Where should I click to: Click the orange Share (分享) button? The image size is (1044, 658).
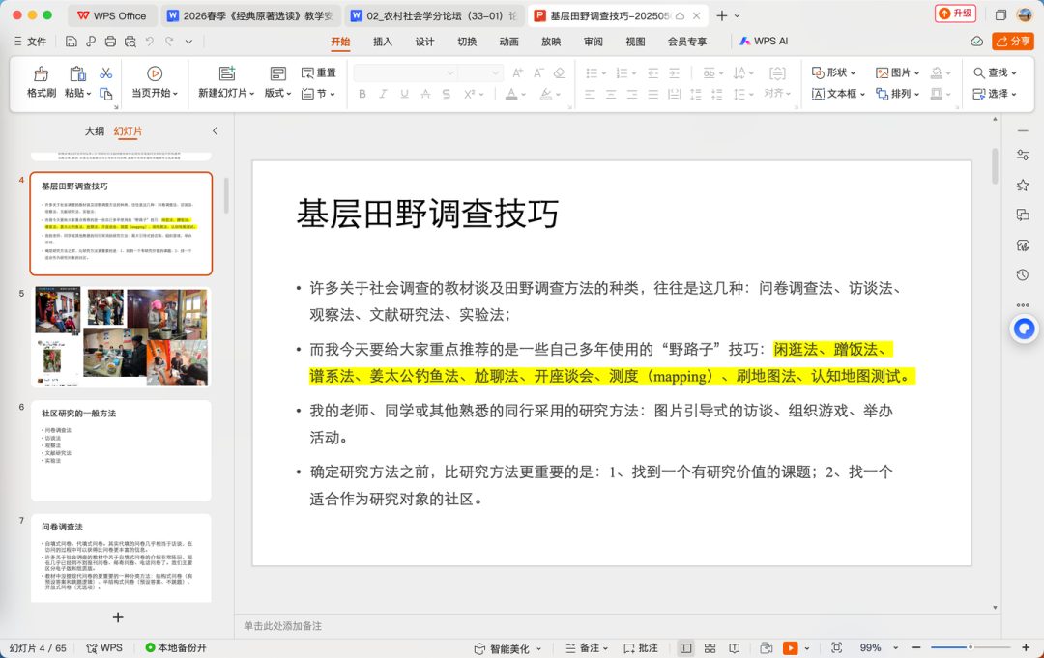coord(1013,42)
